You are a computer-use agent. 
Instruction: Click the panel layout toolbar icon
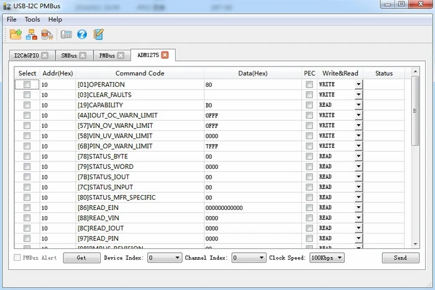[x=66, y=34]
